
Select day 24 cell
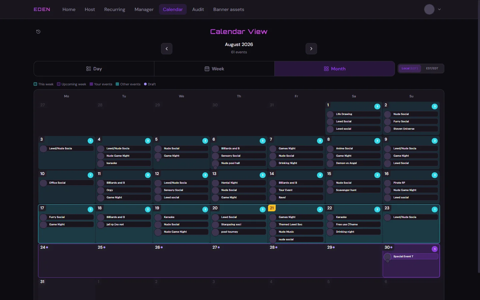pyautogui.click(x=67, y=261)
